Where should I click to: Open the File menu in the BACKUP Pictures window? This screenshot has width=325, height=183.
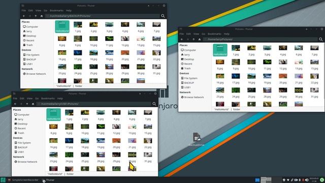tap(24, 10)
